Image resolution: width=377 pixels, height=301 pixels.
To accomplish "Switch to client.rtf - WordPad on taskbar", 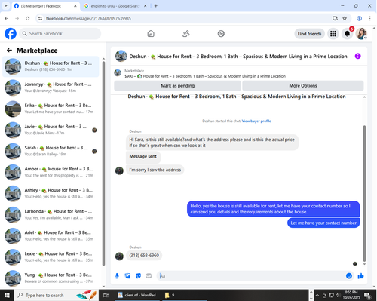I will coord(137,295).
